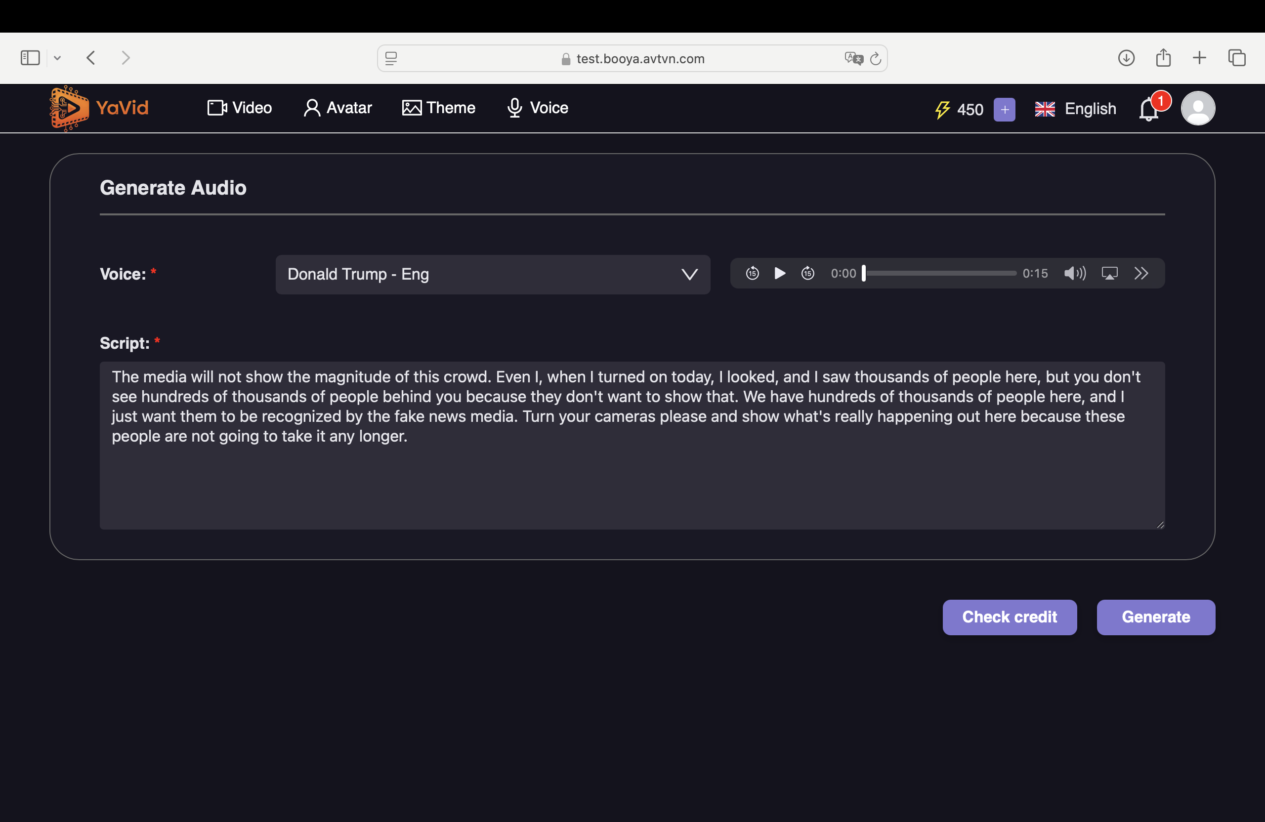1265x822 pixels.
Task: Open Safari tab group dropdown arrow
Action: pos(57,58)
